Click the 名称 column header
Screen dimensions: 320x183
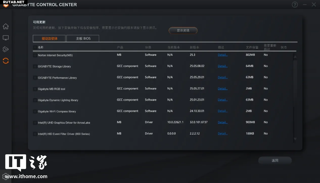[x=41, y=47]
